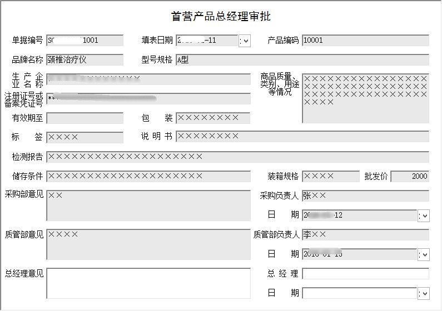
Task: Click the 型号规格 field showing A型
Action: pyautogui.click(x=302, y=59)
